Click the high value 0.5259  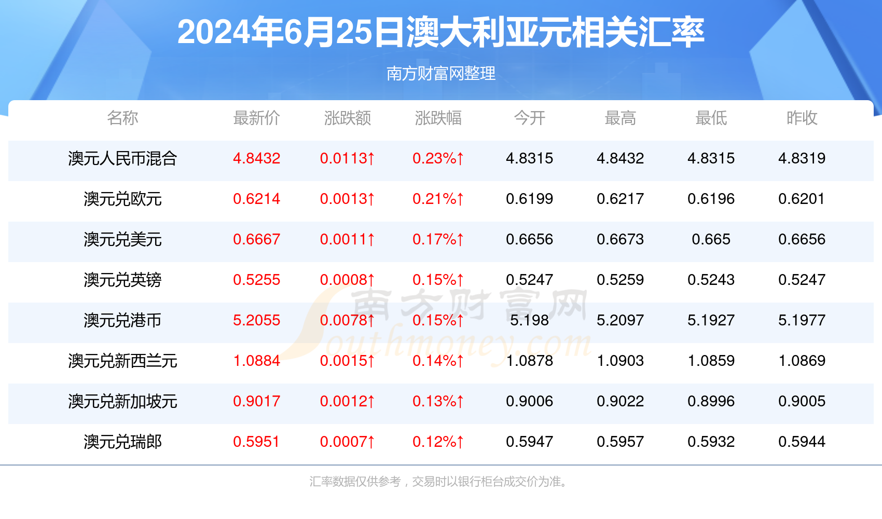pos(621,280)
